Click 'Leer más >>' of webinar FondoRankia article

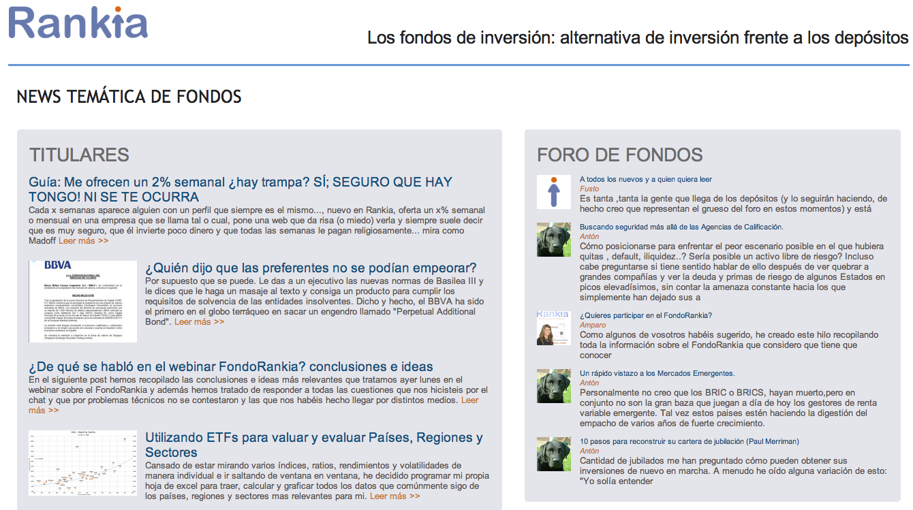point(253,405)
